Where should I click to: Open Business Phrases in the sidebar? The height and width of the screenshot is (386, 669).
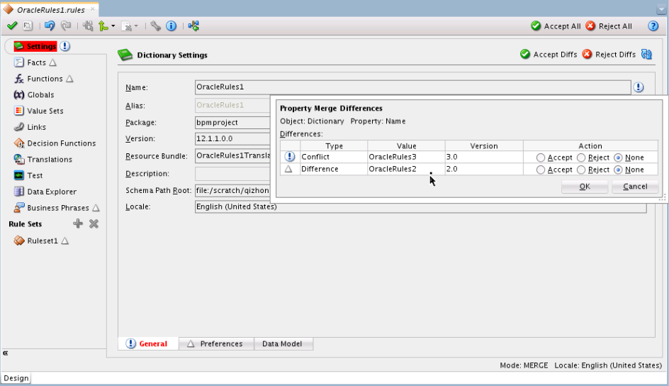coord(52,208)
